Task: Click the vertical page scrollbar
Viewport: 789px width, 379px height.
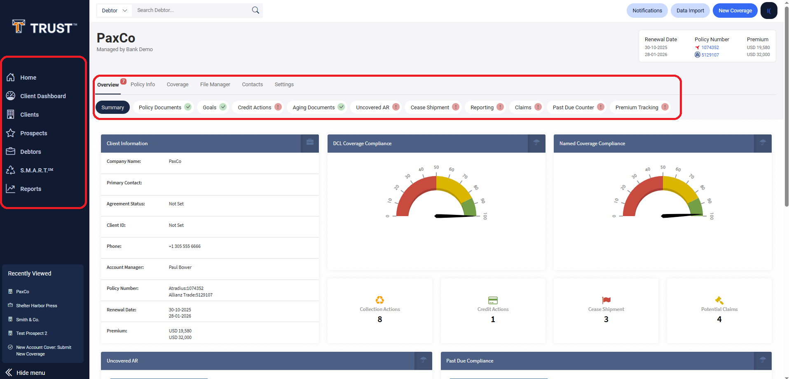Action: click(786, 124)
